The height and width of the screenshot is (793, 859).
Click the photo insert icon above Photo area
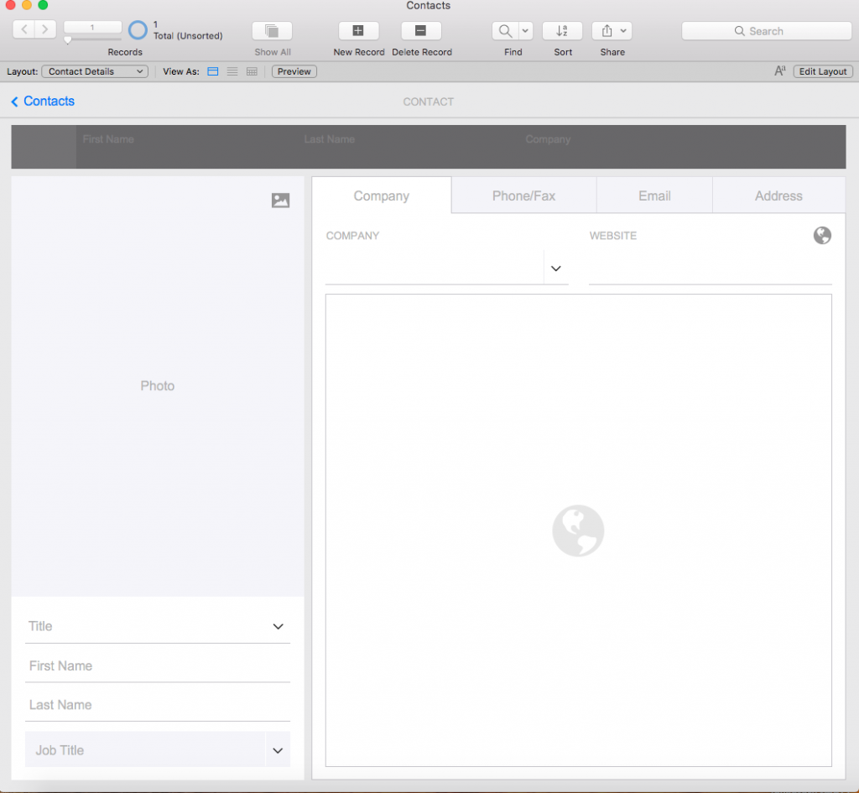pos(280,200)
